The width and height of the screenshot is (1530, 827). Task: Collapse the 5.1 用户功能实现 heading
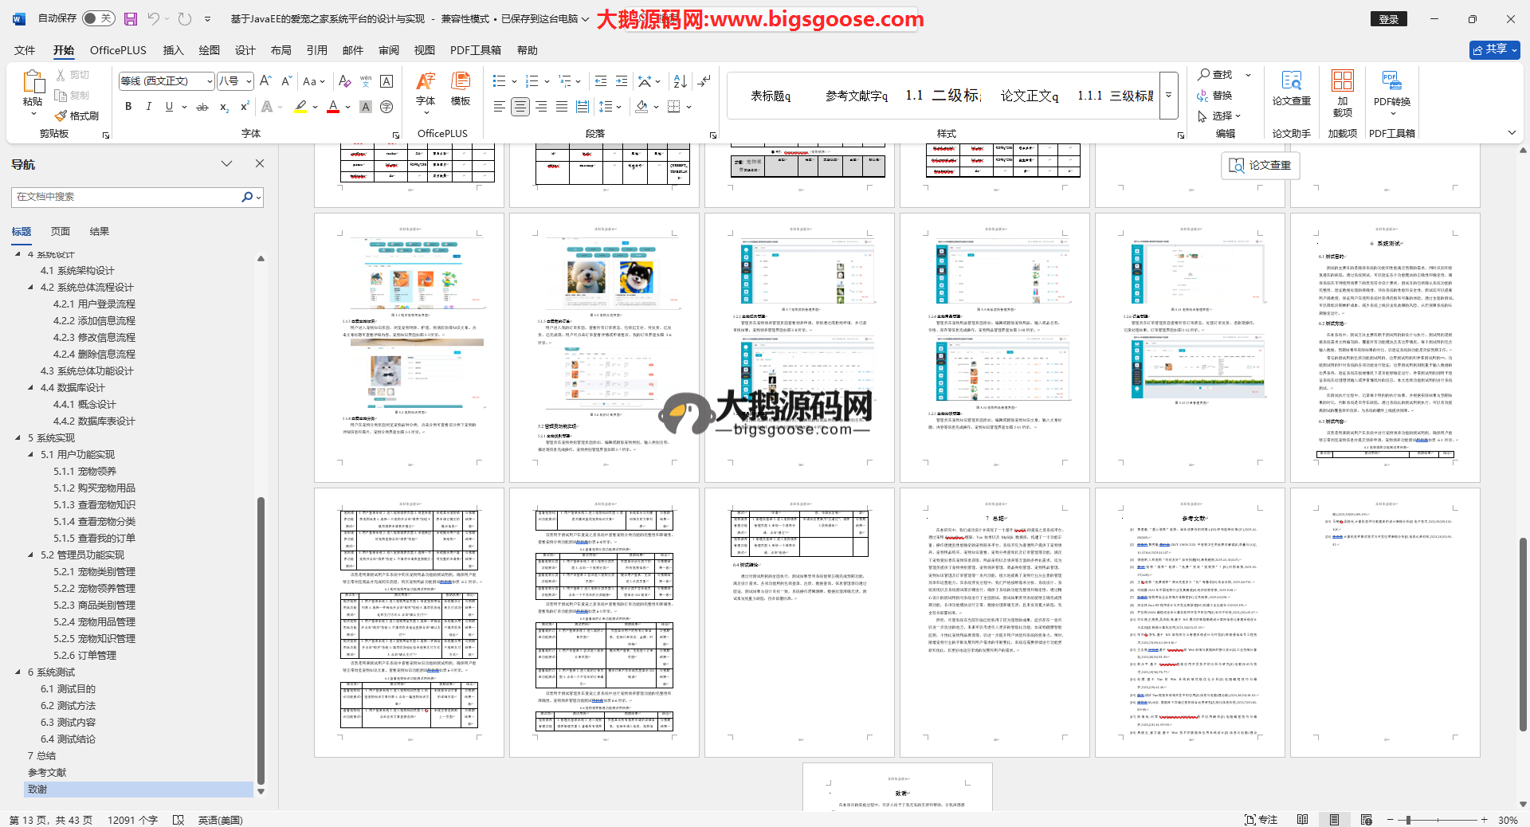click(31, 455)
